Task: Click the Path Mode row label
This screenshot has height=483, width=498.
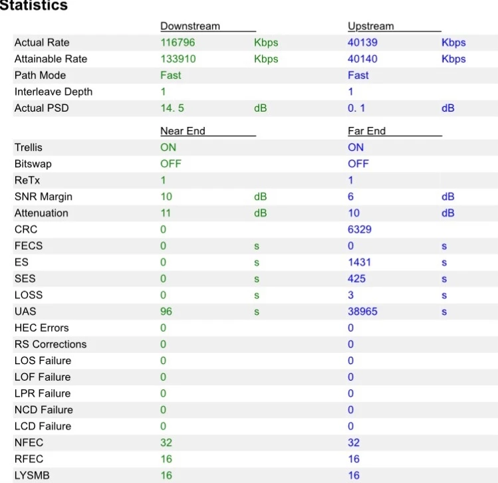Action: click(40, 75)
